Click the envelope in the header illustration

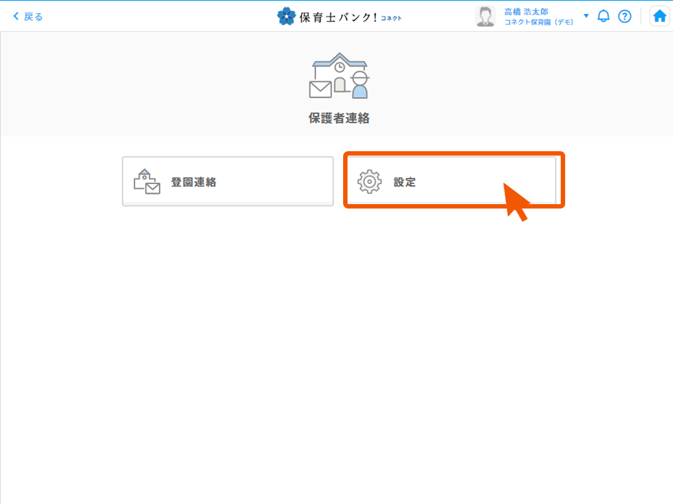(320, 89)
